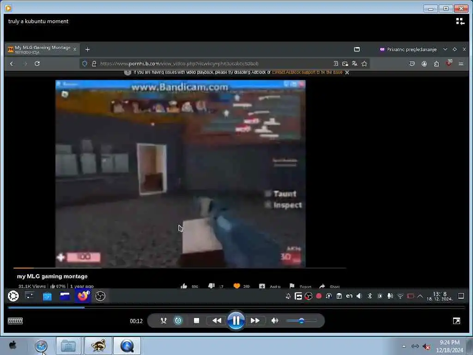
Task: Click the browser Back arrow
Action: click(x=12, y=64)
